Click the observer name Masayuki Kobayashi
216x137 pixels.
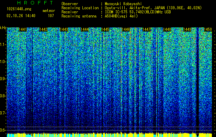point(123,4)
